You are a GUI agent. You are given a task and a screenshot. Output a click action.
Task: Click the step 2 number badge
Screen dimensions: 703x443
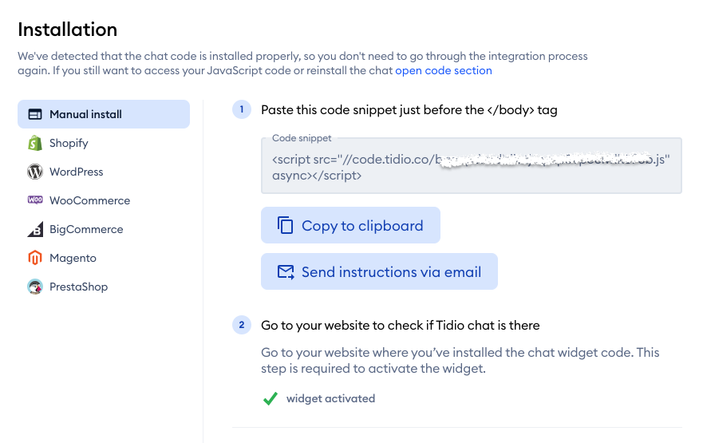242,325
